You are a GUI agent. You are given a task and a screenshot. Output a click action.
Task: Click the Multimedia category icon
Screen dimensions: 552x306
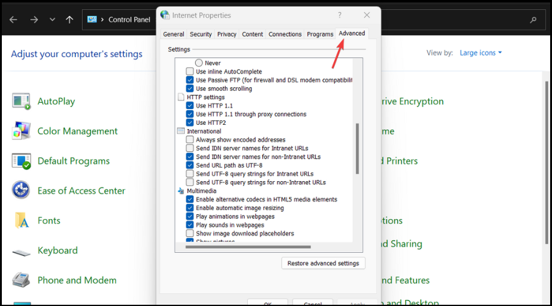pyautogui.click(x=181, y=191)
